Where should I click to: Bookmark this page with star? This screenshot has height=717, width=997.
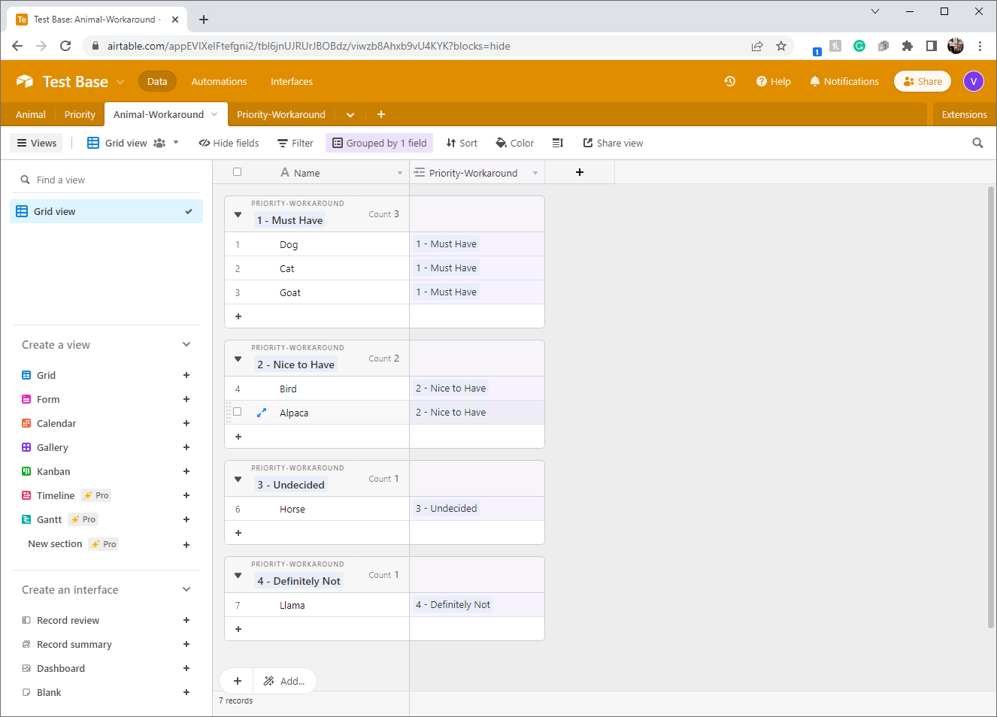click(x=781, y=46)
